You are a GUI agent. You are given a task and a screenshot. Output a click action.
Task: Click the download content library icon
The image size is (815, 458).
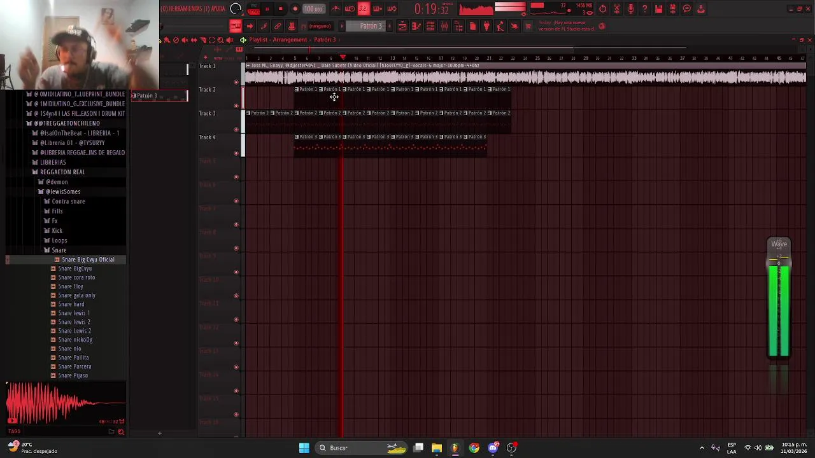coord(700,9)
